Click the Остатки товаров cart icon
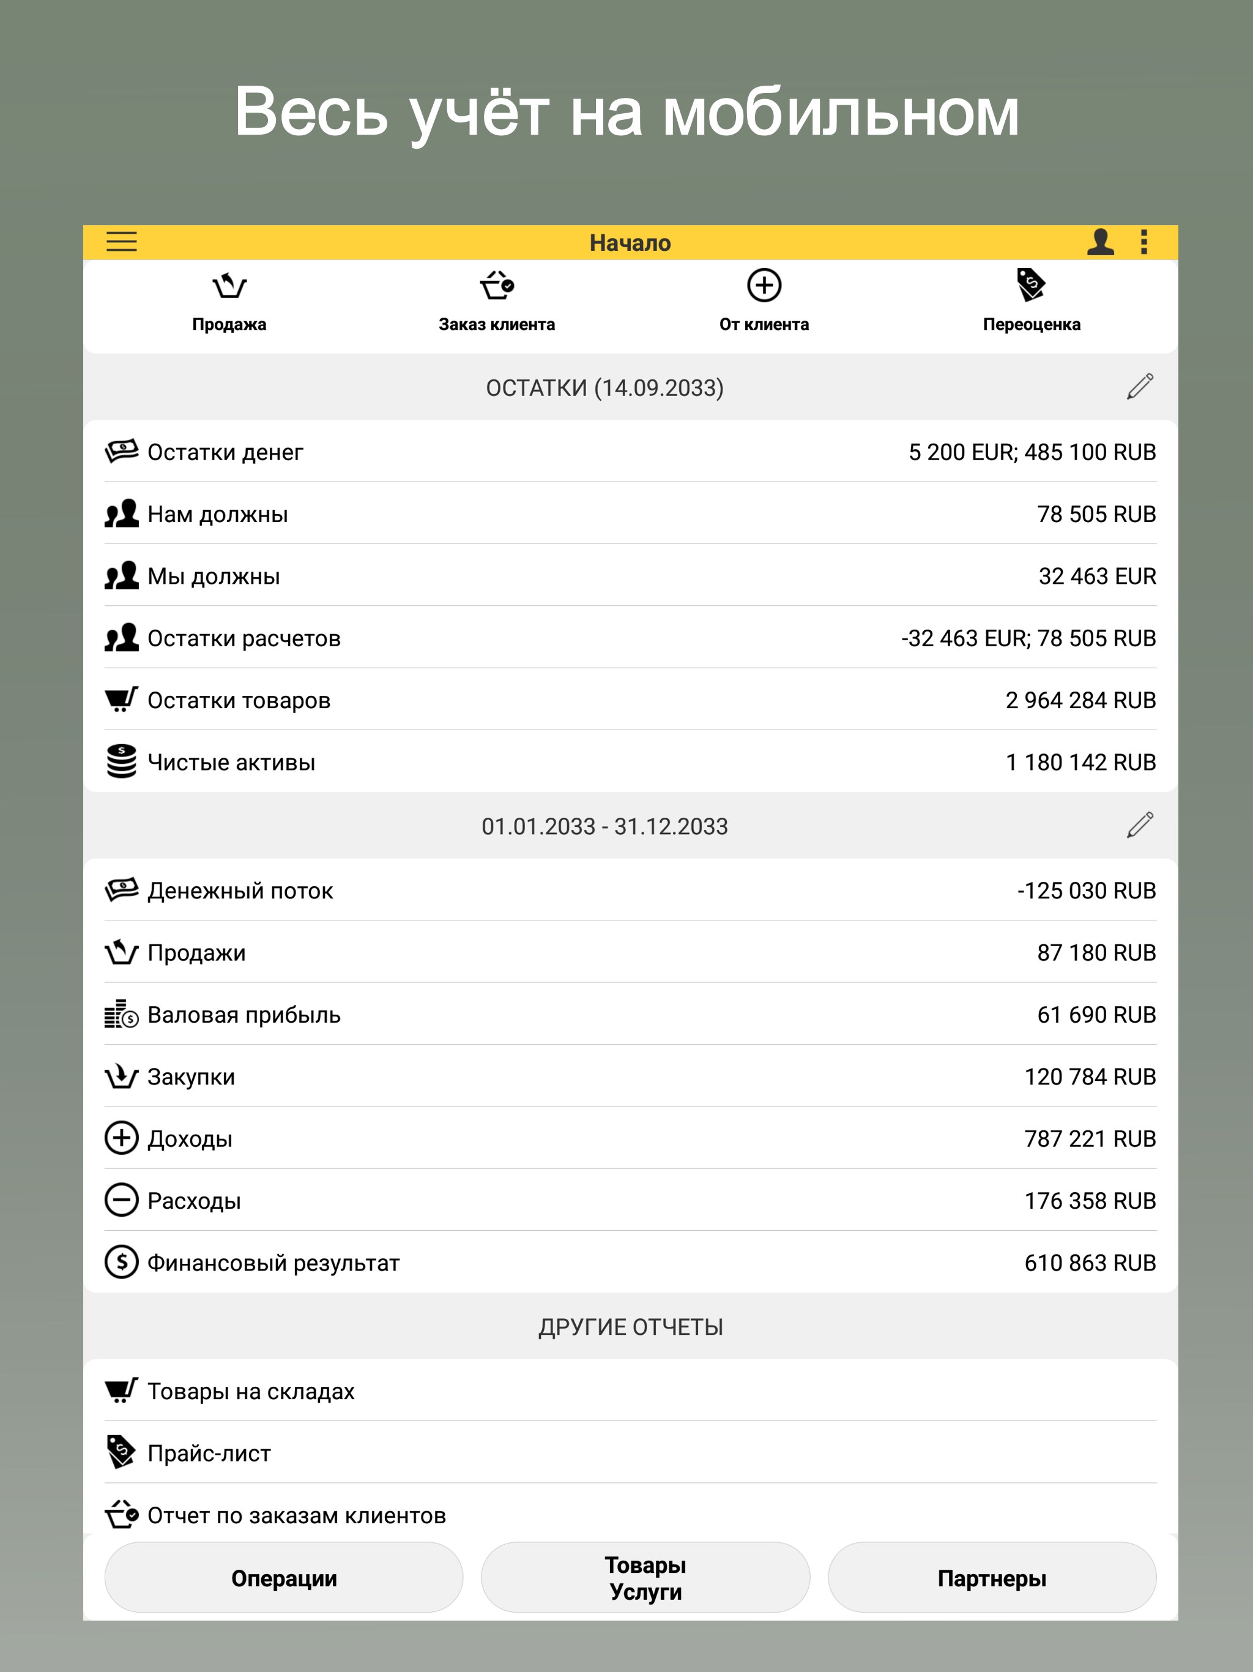1253x1672 pixels. click(122, 699)
